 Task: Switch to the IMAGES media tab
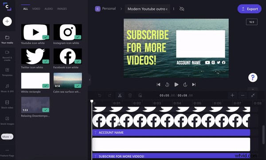click(62, 9)
